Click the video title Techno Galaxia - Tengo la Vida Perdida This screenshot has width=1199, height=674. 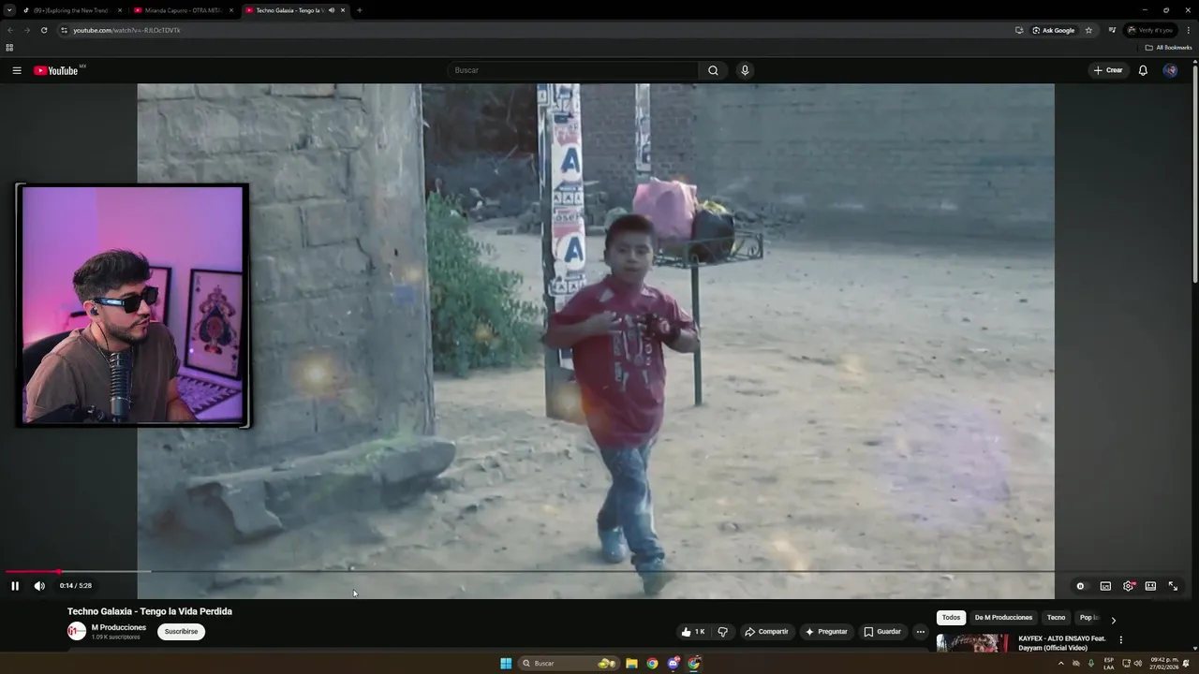pos(150,611)
